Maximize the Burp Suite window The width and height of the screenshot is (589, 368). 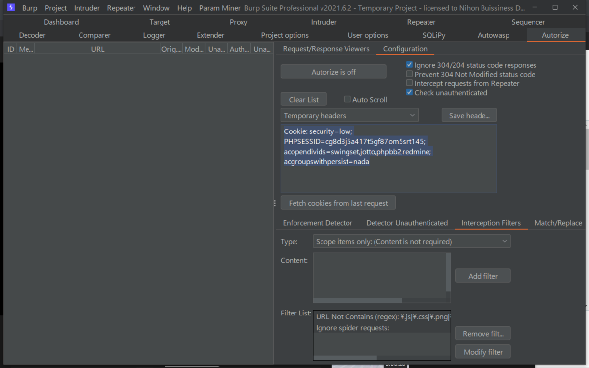coord(555,8)
